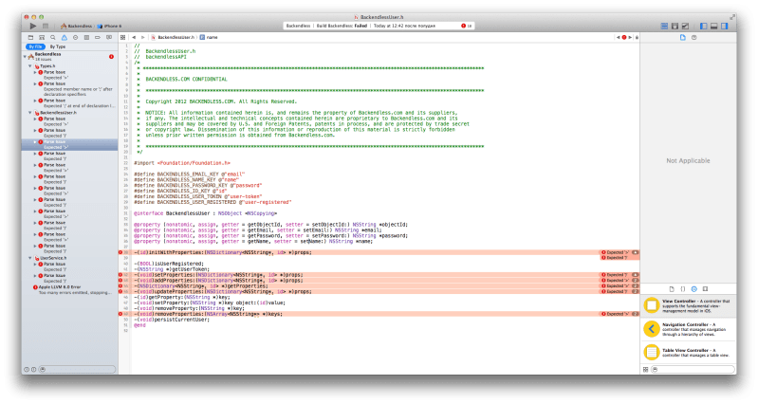Image resolution: width=758 pixels, height=404 pixels.
Task: Toggle recent issues filter at navigator bottom
Action: (28, 369)
